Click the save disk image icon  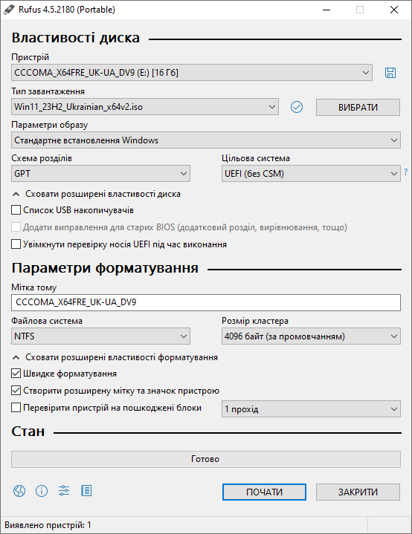(390, 73)
